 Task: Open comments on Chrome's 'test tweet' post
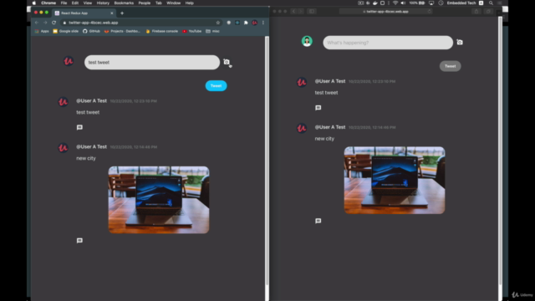pos(79,127)
